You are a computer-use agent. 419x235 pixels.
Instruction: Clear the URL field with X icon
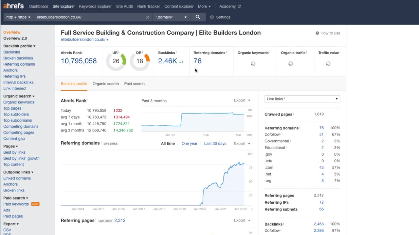coord(148,17)
